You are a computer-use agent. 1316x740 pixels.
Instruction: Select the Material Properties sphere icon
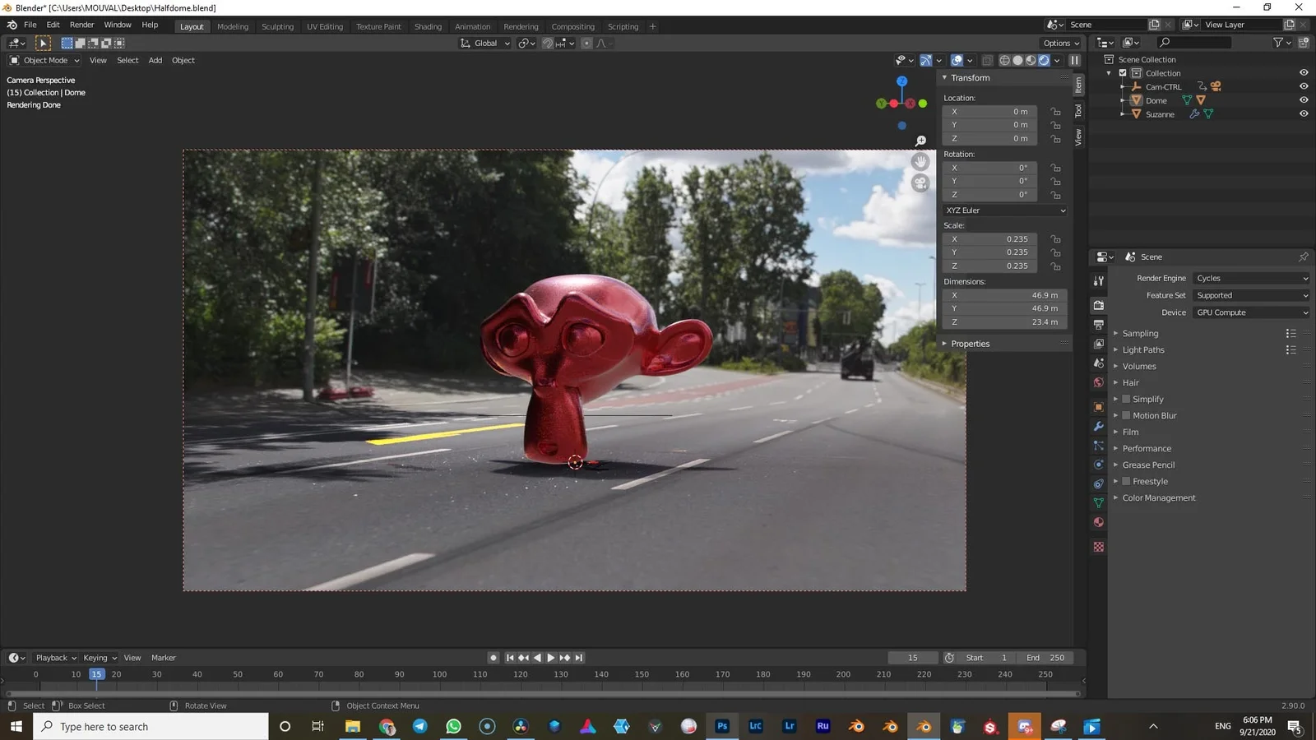coord(1098,522)
